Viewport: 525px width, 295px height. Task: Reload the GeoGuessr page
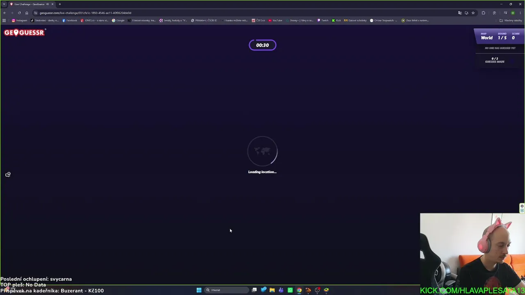point(19,13)
